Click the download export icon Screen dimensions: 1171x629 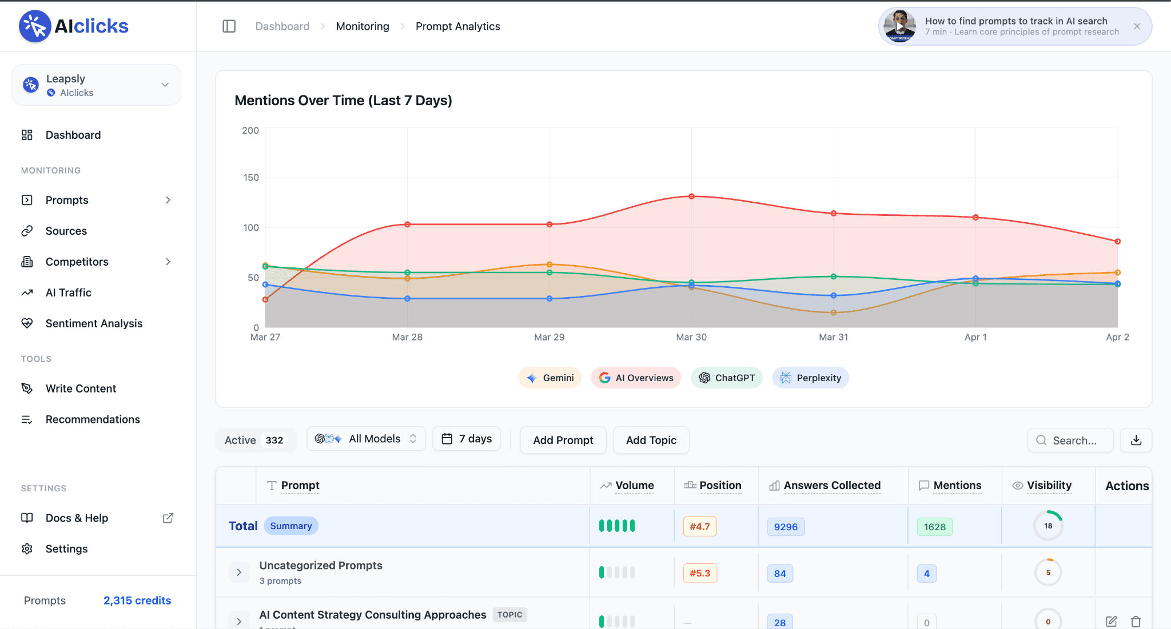pos(1136,440)
